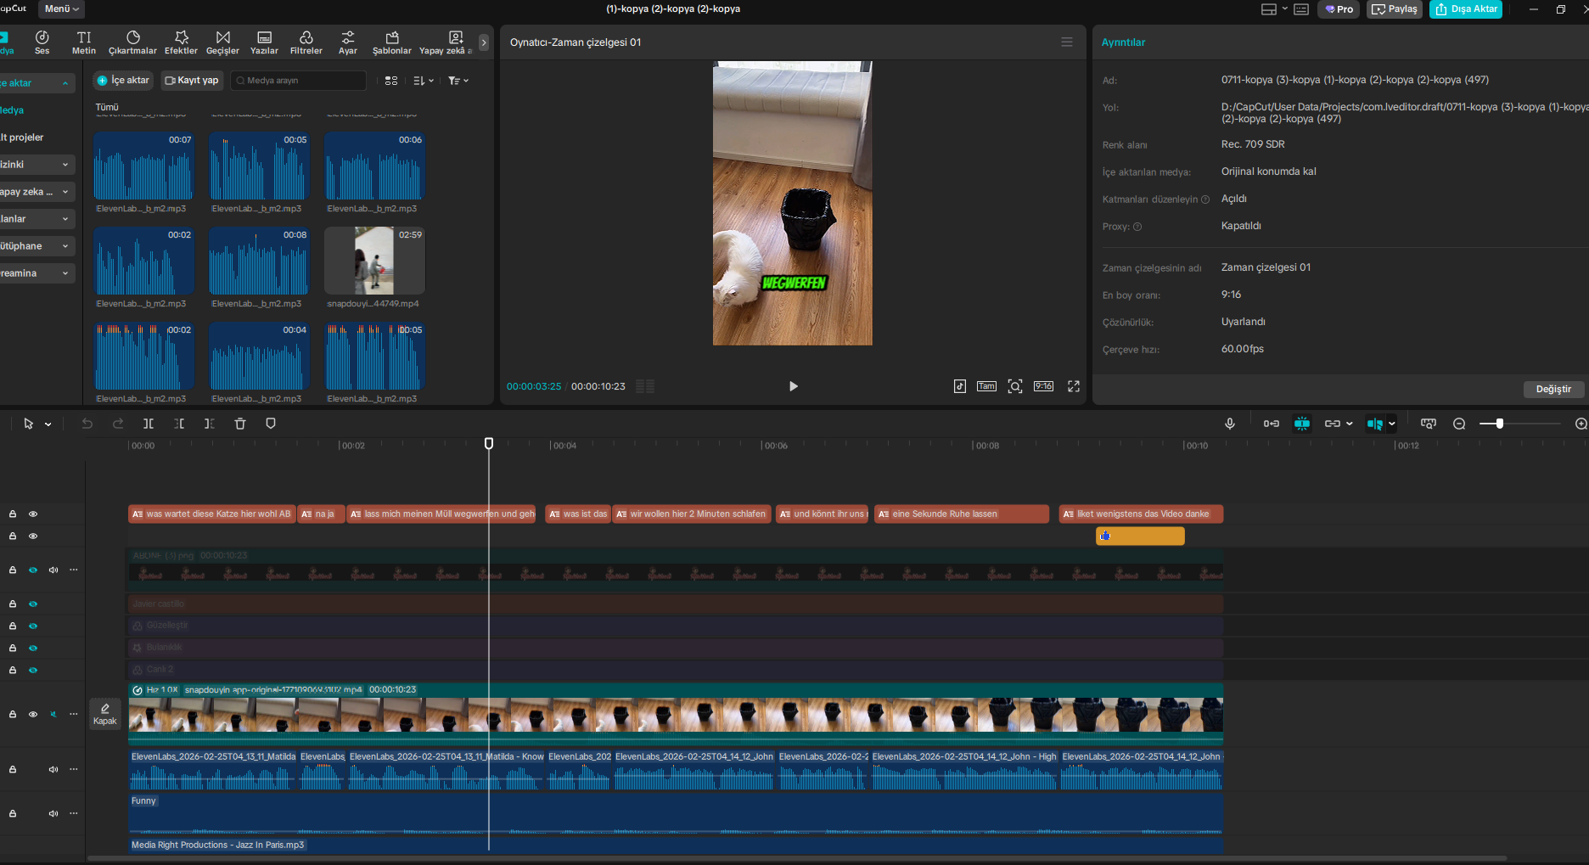Image resolution: width=1589 pixels, height=865 pixels.
Task: Click the split clip tool icon
Action: [149, 424]
